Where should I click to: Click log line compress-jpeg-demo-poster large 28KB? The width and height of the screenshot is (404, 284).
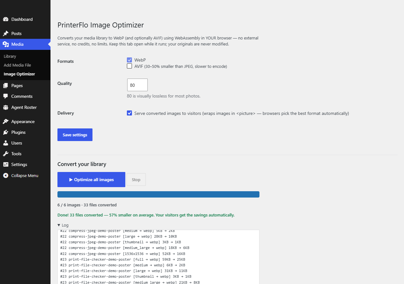click(x=118, y=236)
